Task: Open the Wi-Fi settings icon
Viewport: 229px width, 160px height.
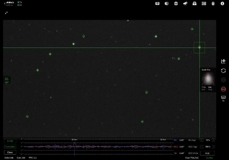Action: [157, 3]
